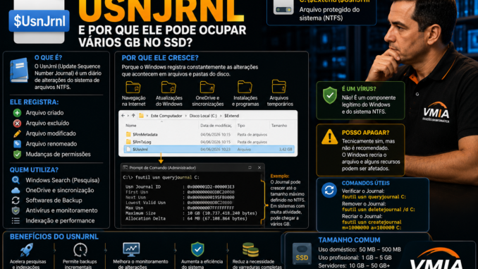Click the yellow 'fsutil usn createjournal' command

point(372,225)
